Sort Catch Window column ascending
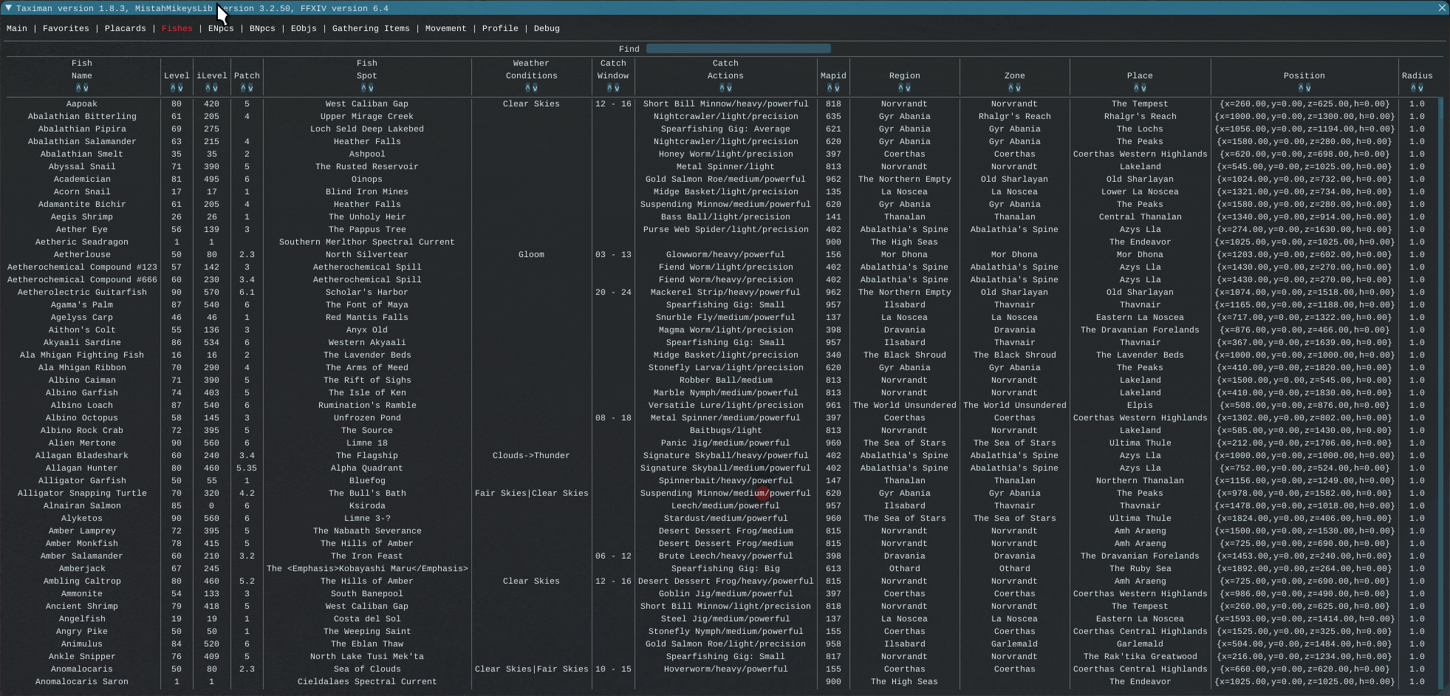The image size is (1450, 696). tap(609, 88)
